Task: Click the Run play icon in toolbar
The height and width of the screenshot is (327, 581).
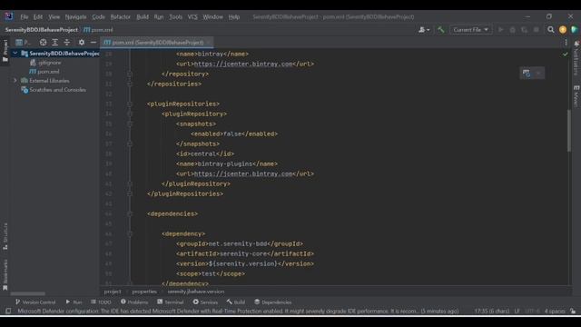Action: click(500, 30)
